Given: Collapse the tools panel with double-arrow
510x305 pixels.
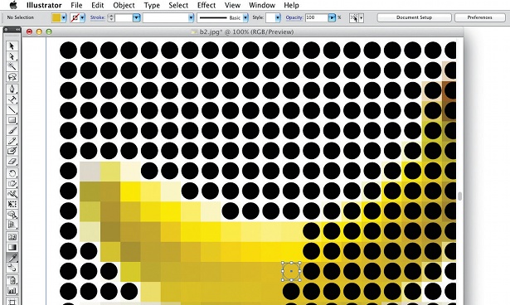Looking at the screenshot, I should pyautogui.click(x=17, y=30).
